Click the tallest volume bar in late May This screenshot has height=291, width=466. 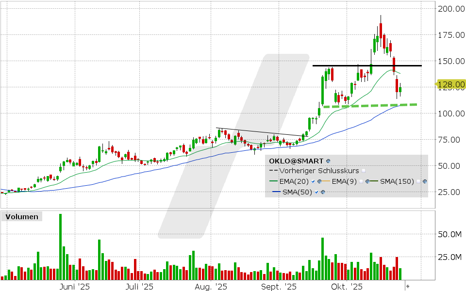pos(60,246)
